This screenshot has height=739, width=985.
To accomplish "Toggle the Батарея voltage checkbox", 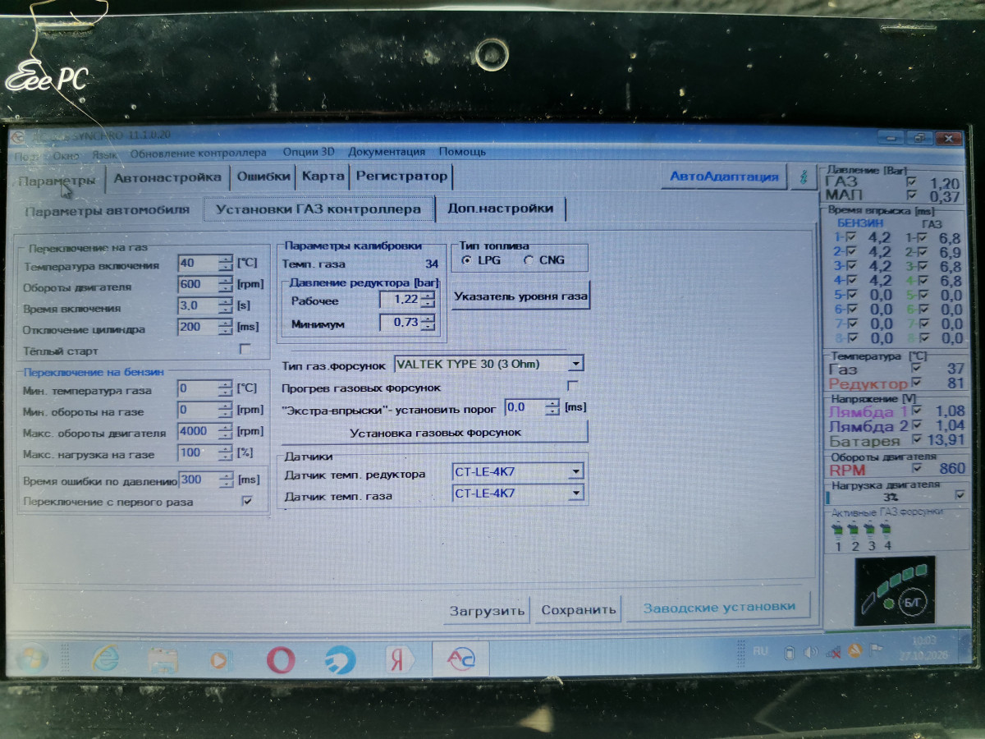I will click(x=917, y=440).
